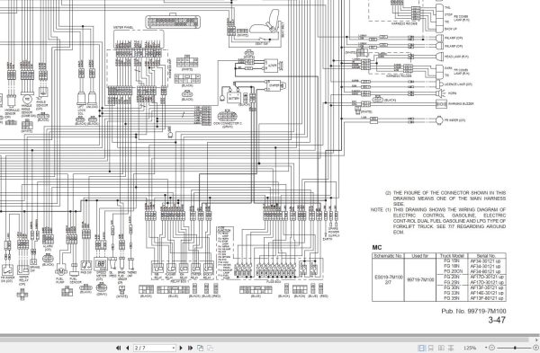Select continuous page layout view

431,348
